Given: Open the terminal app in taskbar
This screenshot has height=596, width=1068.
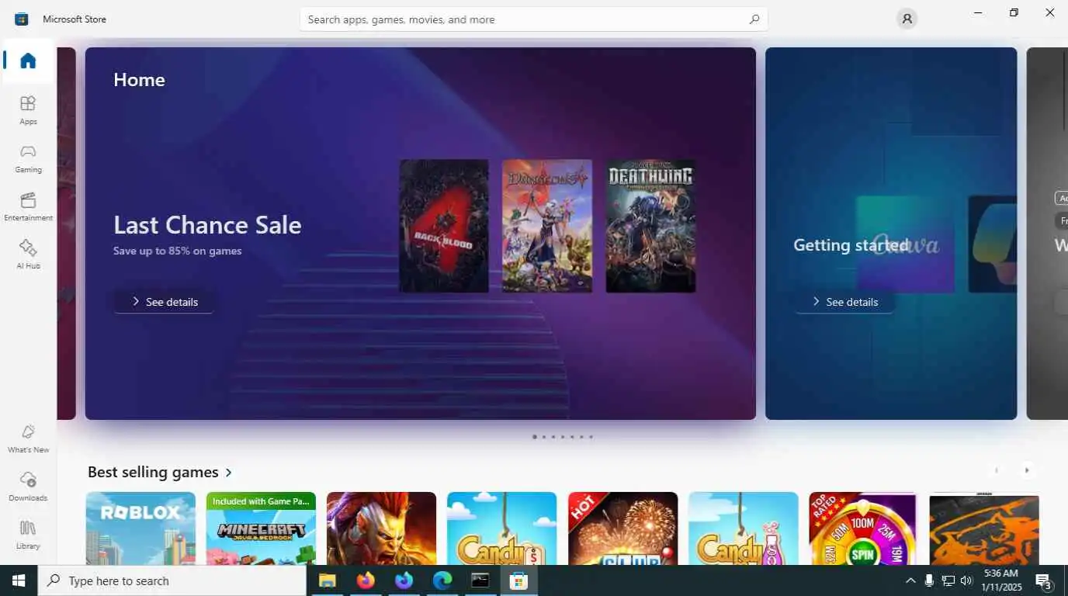Looking at the screenshot, I should pyautogui.click(x=480, y=580).
